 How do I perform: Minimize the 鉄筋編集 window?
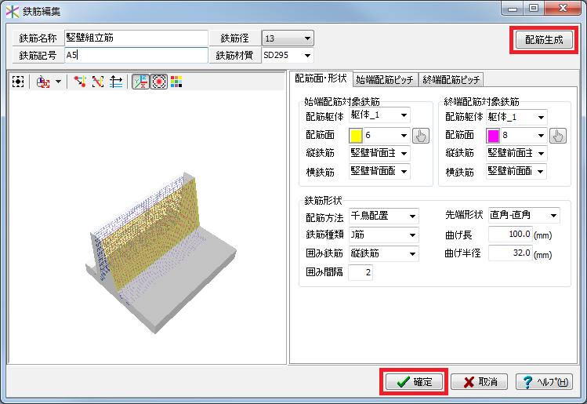(513, 9)
